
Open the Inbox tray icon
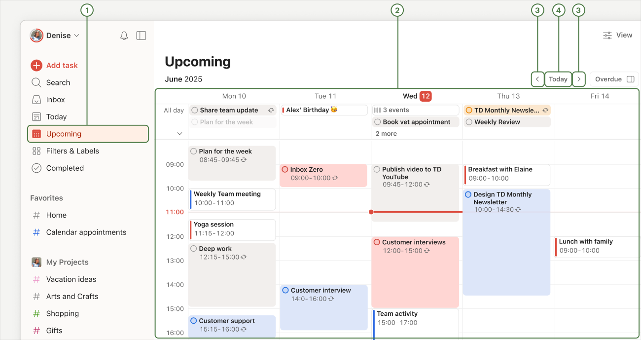pos(36,100)
